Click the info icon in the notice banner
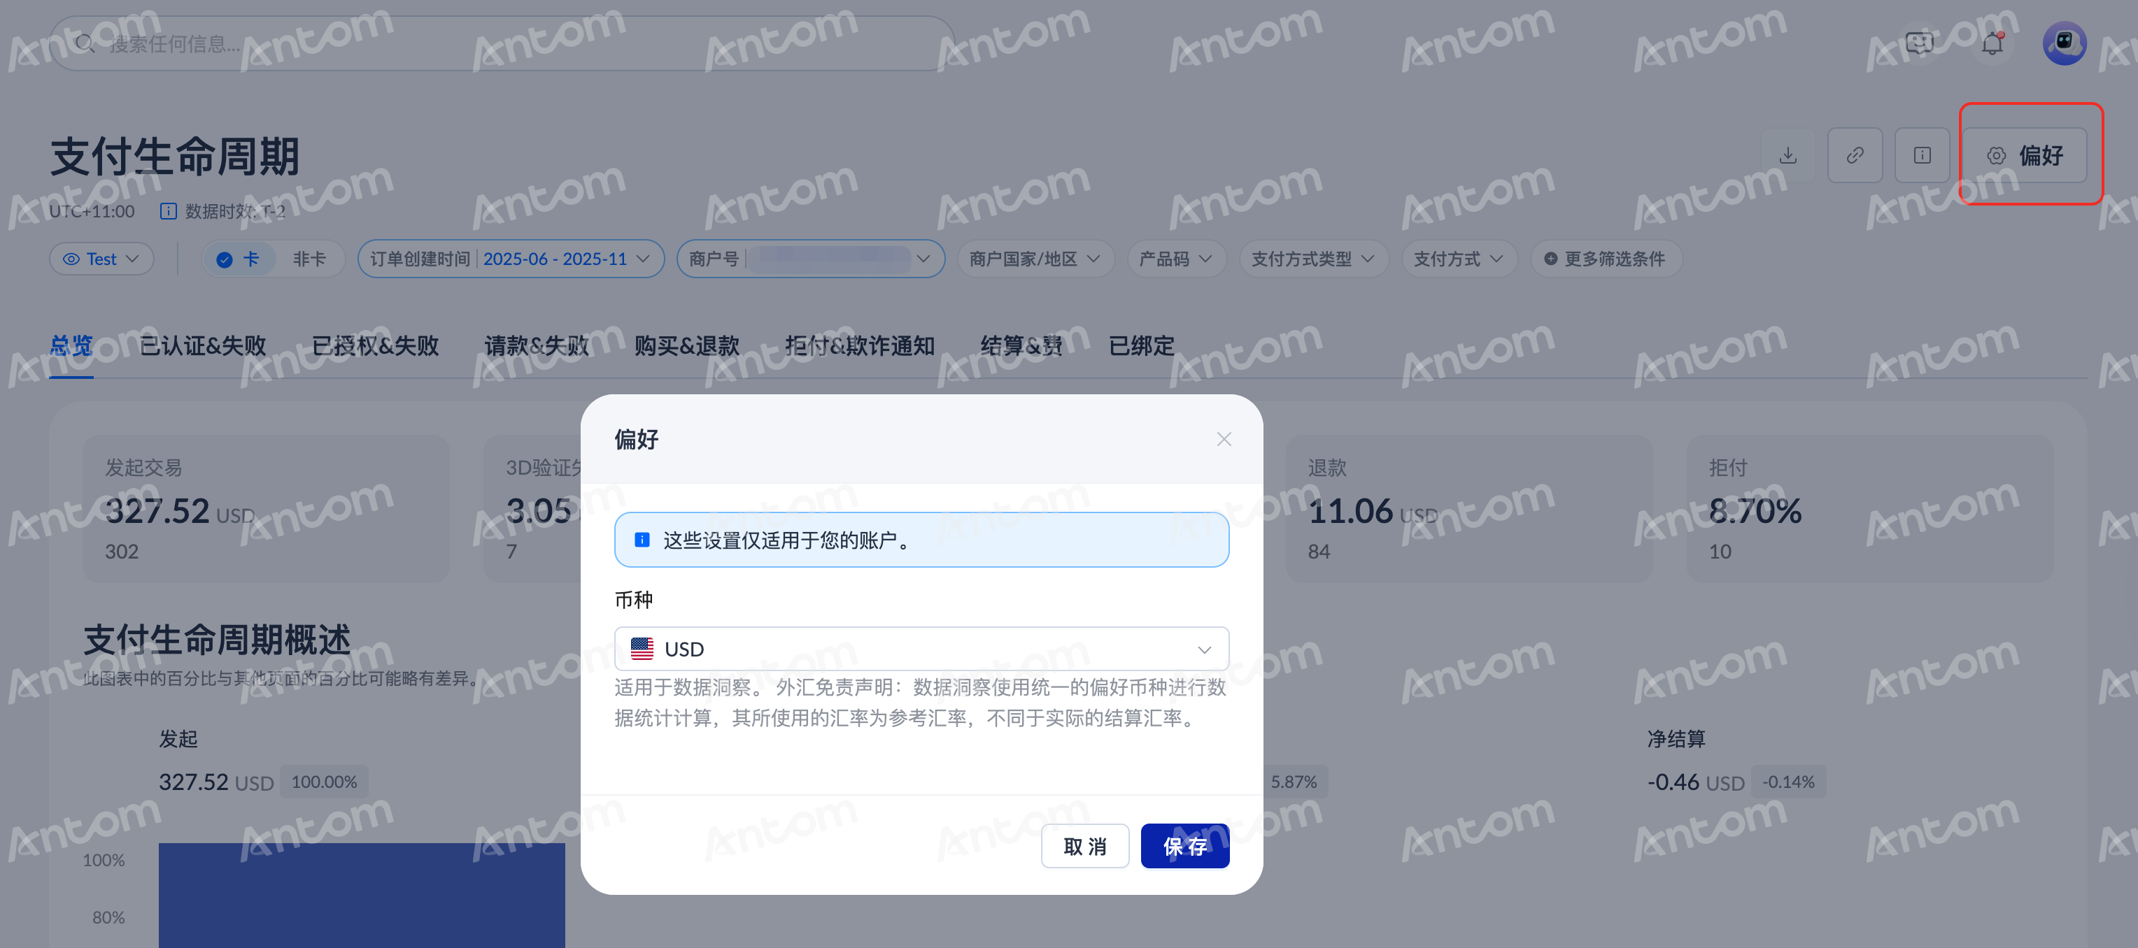The height and width of the screenshot is (948, 2138). [642, 540]
